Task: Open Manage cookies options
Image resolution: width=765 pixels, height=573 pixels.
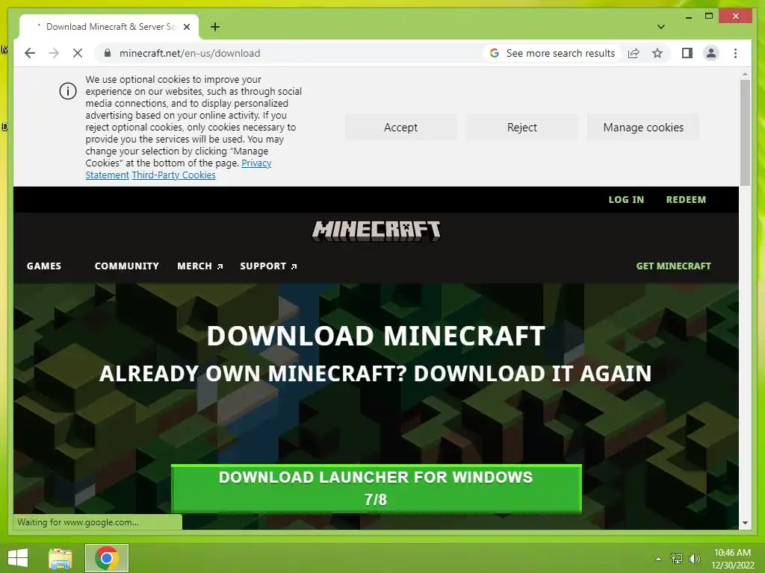Action: pyautogui.click(x=643, y=127)
